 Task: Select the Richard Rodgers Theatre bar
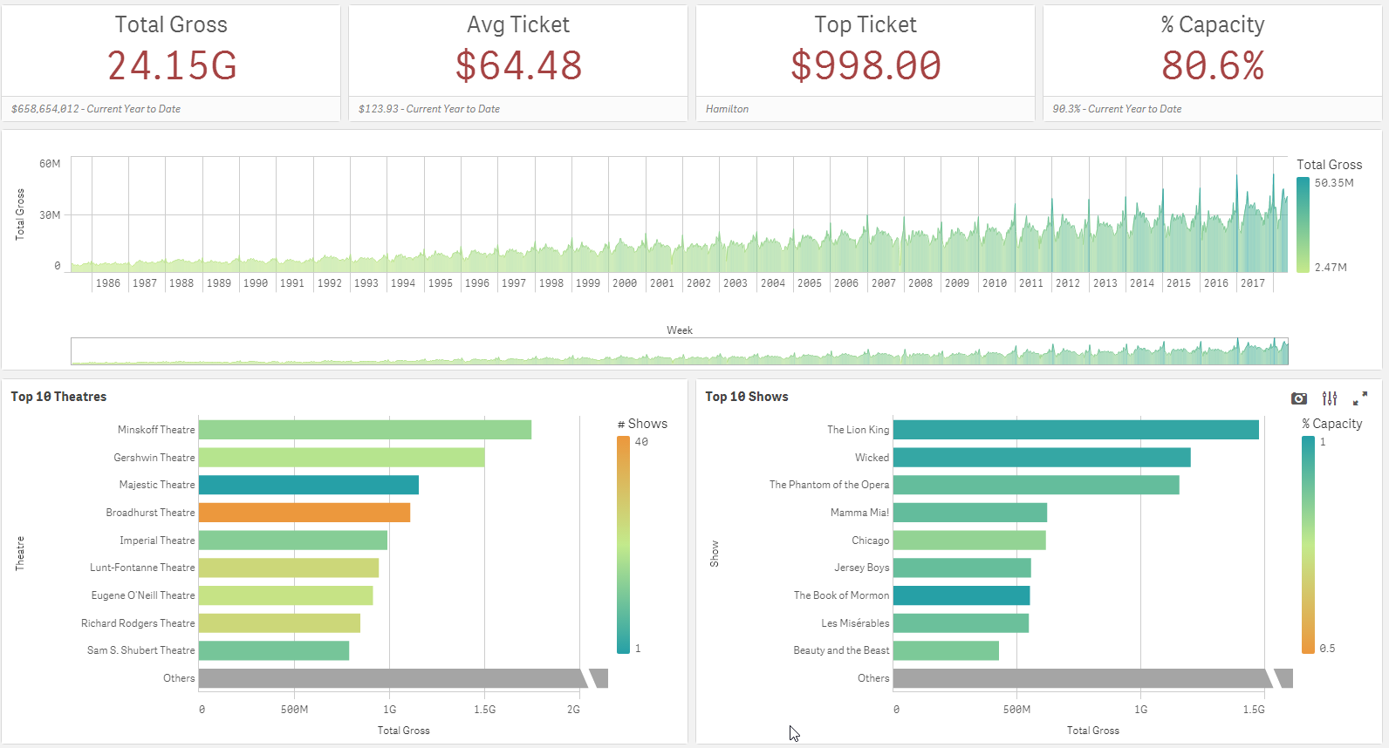(279, 623)
